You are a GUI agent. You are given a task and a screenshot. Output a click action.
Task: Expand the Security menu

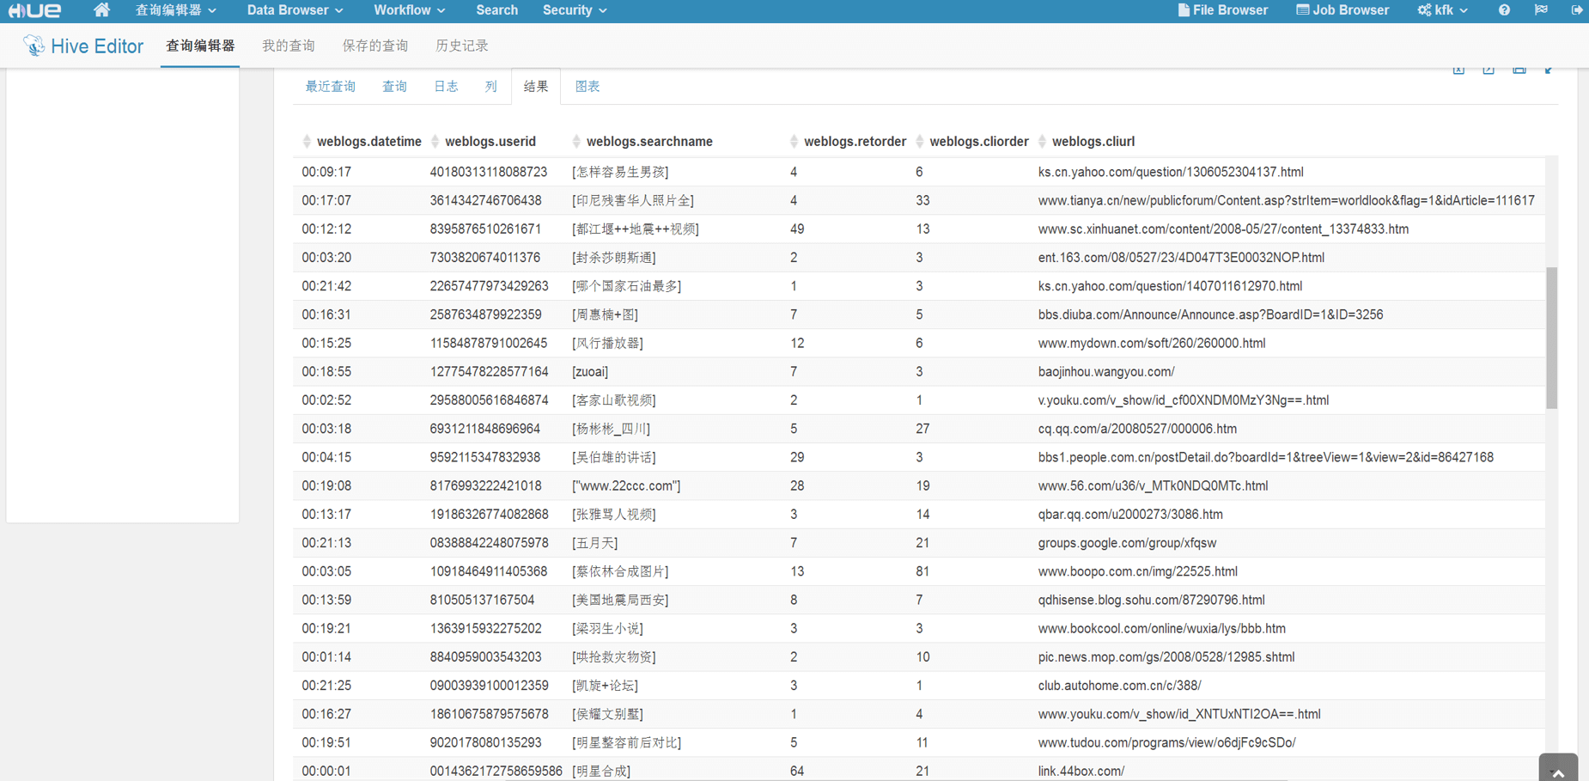coord(574,10)
